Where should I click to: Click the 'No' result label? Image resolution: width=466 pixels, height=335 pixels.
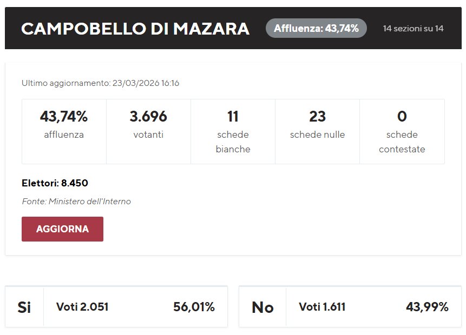coord(262,307)
